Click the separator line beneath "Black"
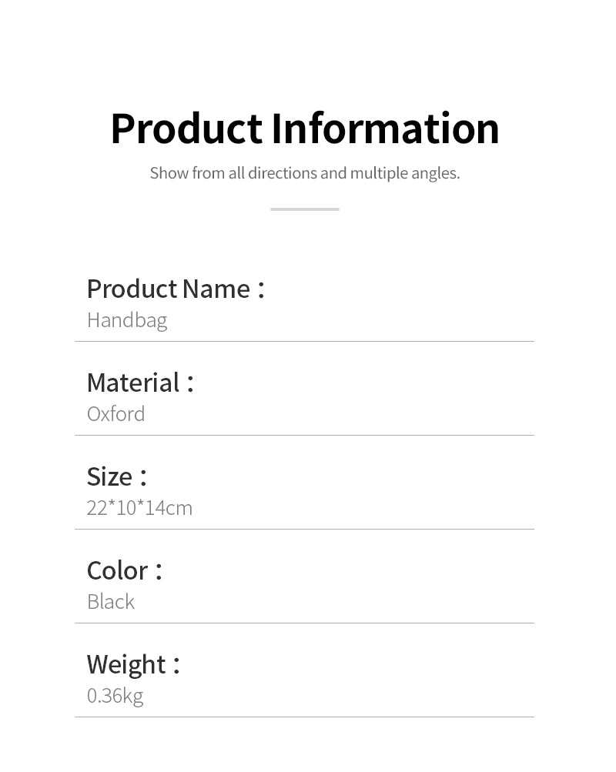 304,623
